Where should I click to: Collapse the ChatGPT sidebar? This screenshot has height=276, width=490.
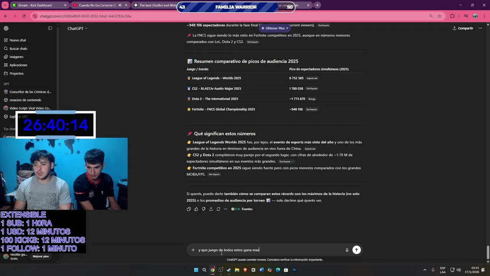click(x=50, y=28)
